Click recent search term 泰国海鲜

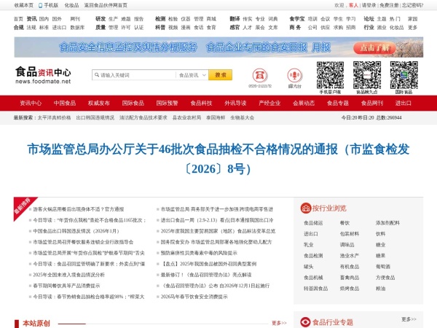pos(216,117)
